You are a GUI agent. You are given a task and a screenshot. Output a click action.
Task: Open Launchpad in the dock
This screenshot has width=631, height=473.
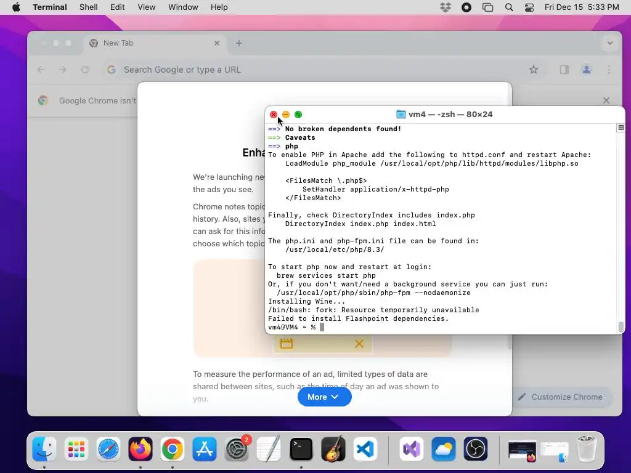tap(76, 449)
